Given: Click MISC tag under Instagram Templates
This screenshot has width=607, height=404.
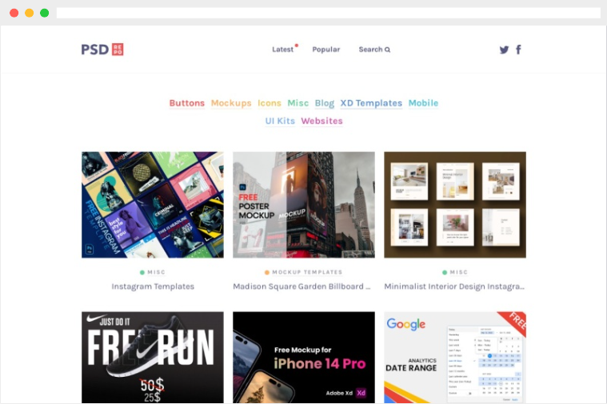Looking at the screenshot, I should [x=156, y=272].
